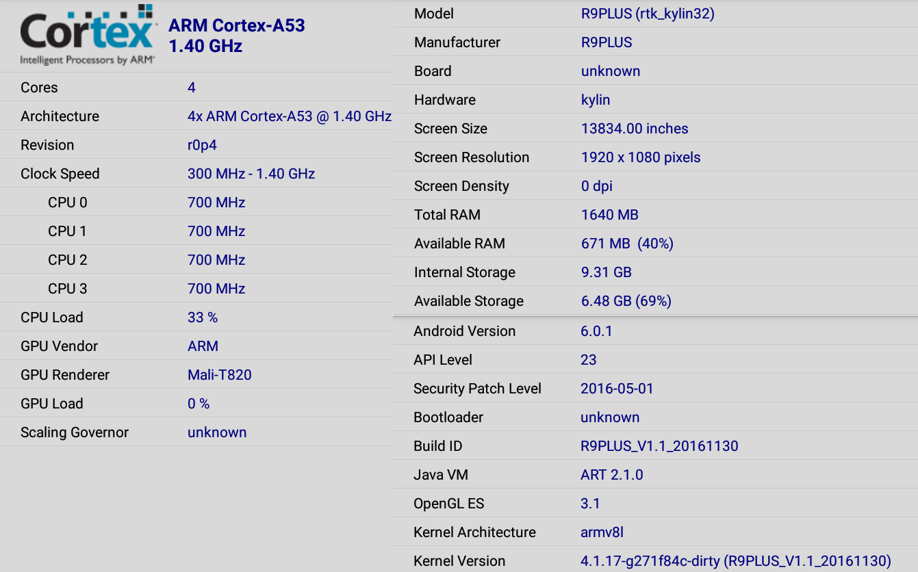Image resolution: width=918 pixels, height=572 pixels.
Task: Click the Build ID value
Action: [659, 446]
